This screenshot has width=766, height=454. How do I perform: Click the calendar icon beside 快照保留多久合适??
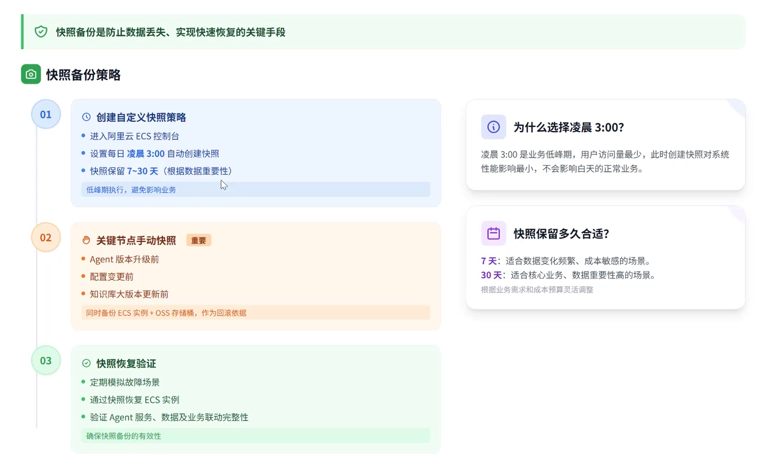493,233
